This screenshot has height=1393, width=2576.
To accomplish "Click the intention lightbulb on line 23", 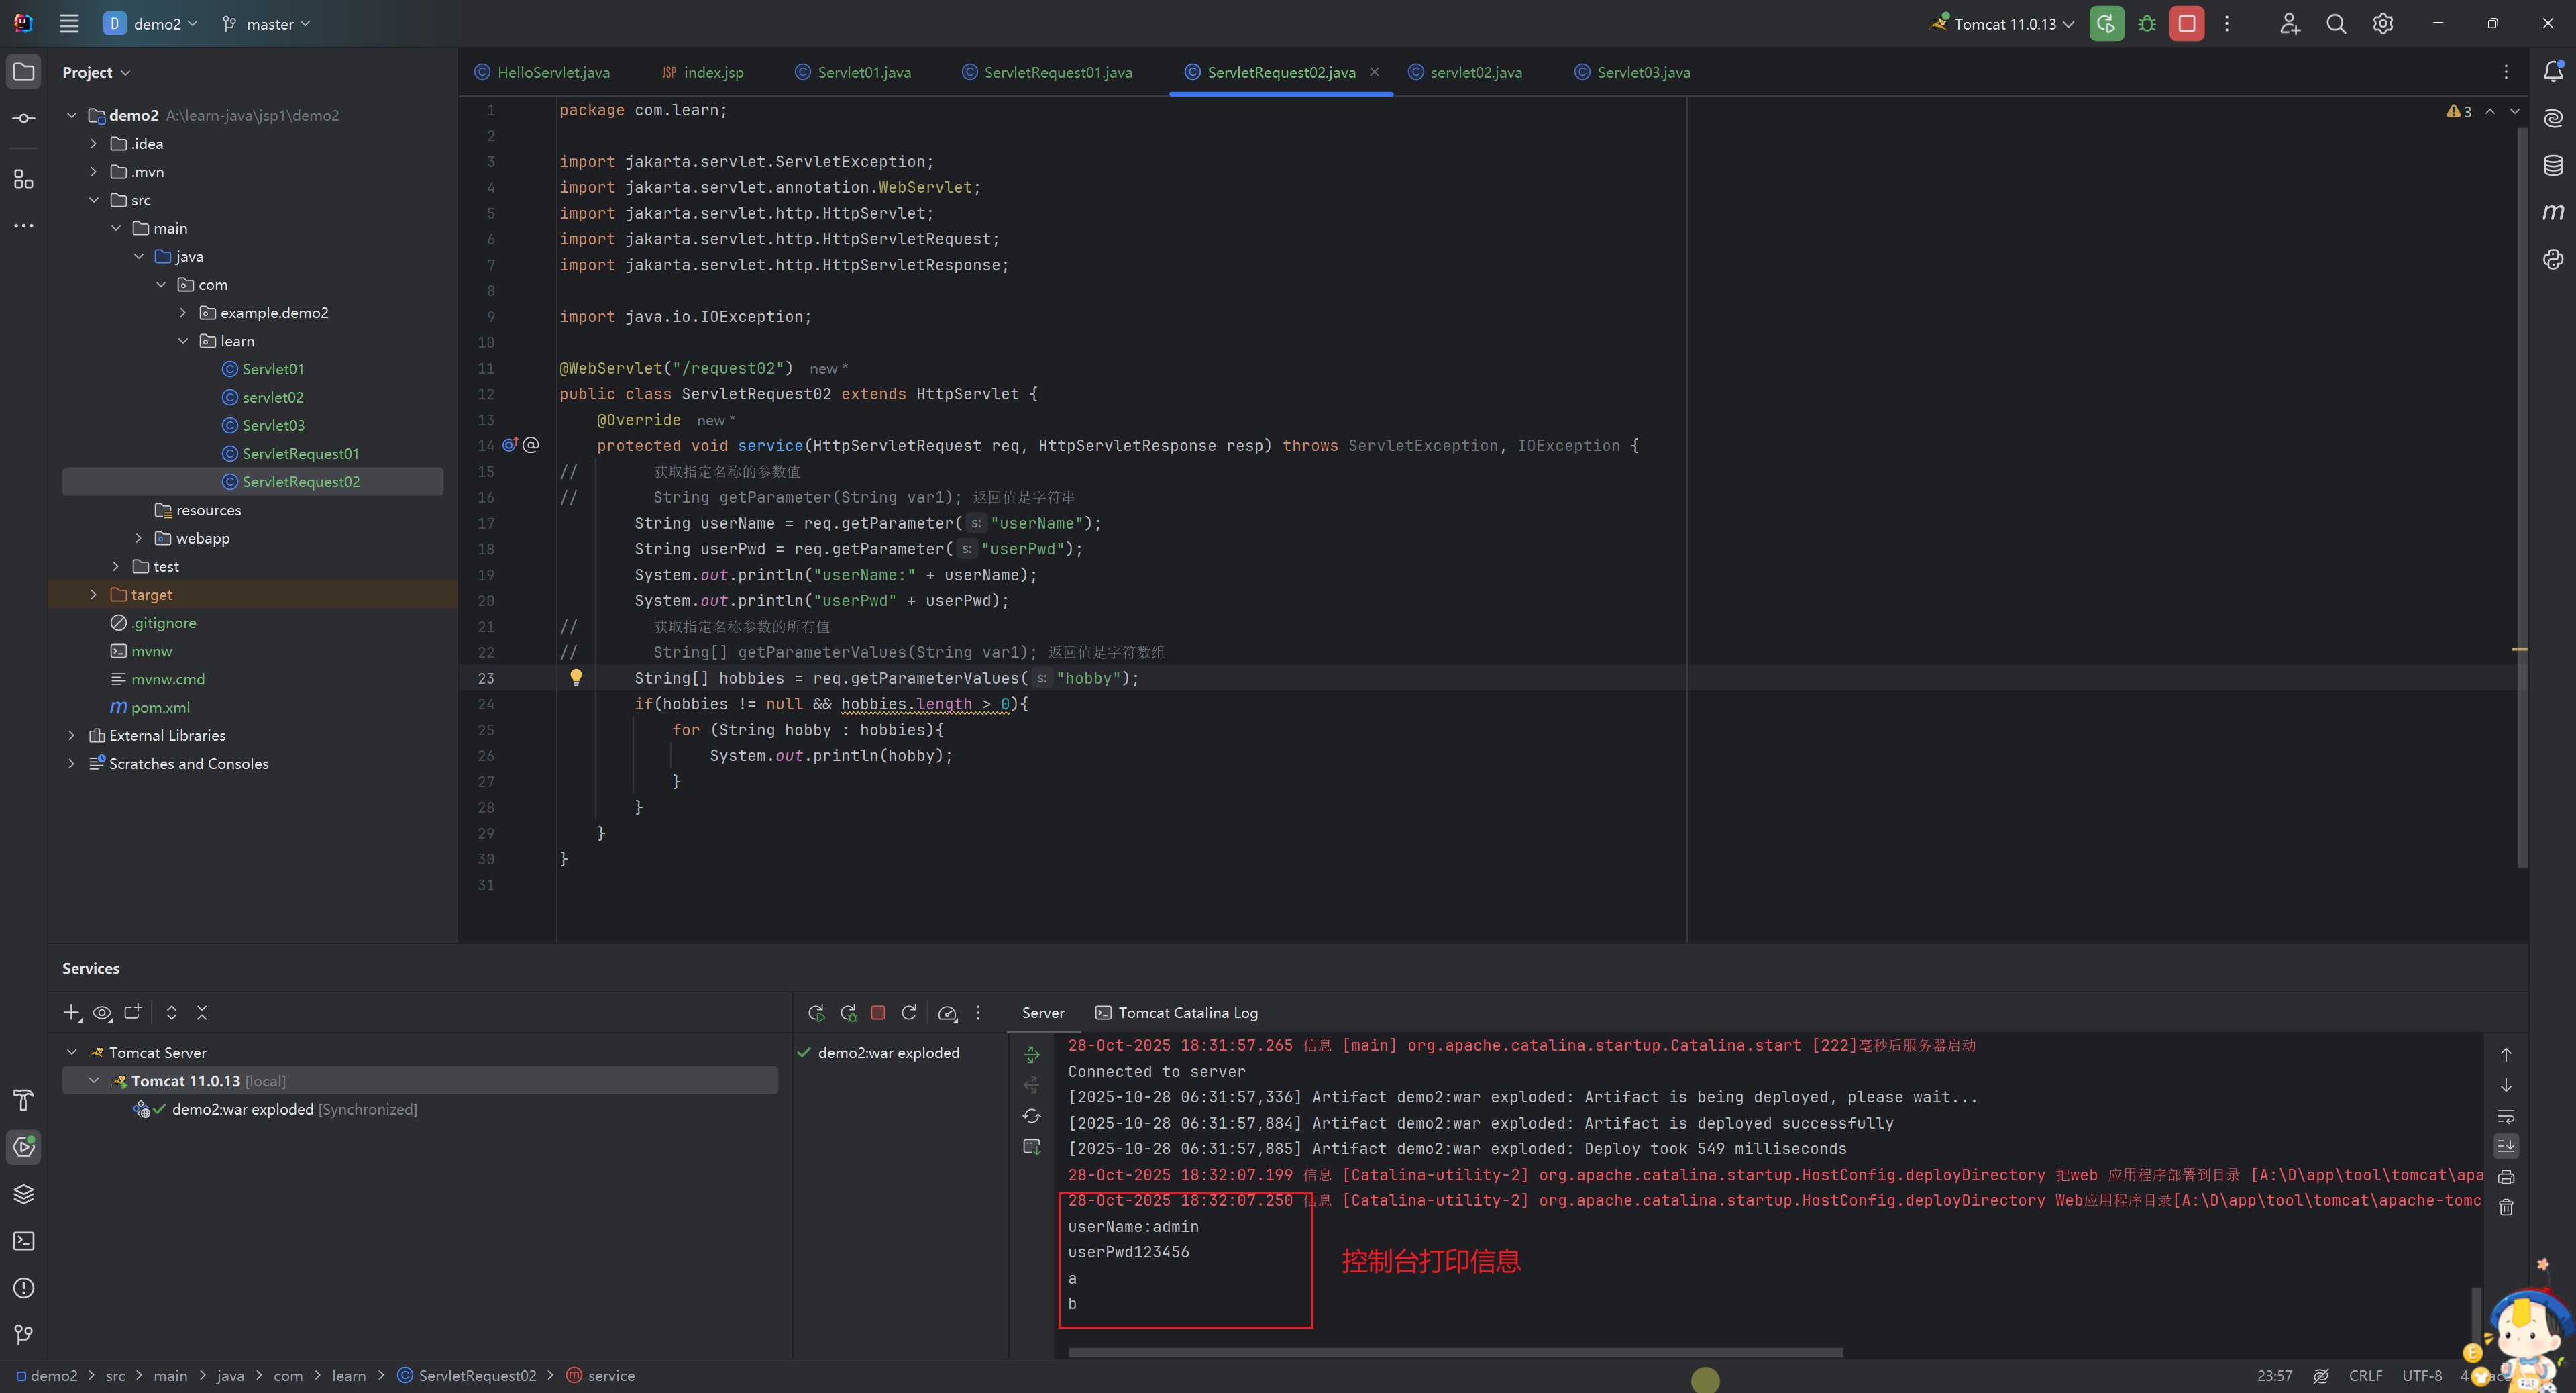I will point(577,678).
